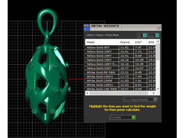Click the Metal Weights flask icon

(87, 27)
